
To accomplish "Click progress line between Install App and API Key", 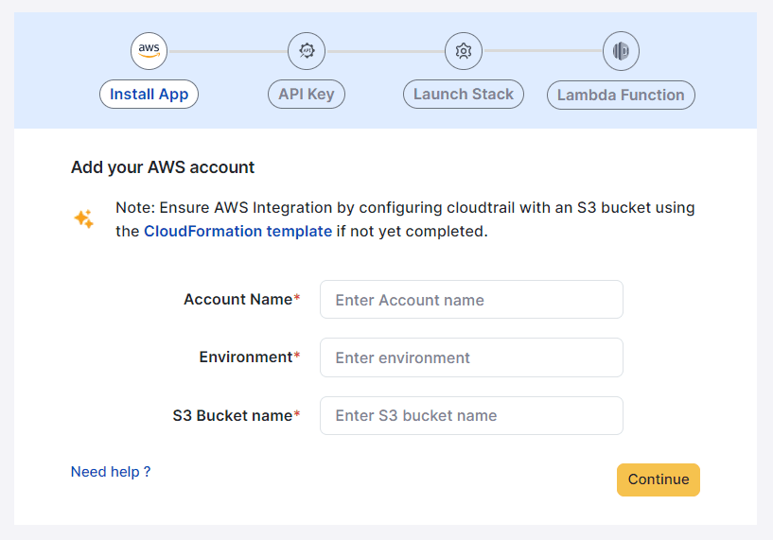I will pos(227,50).
